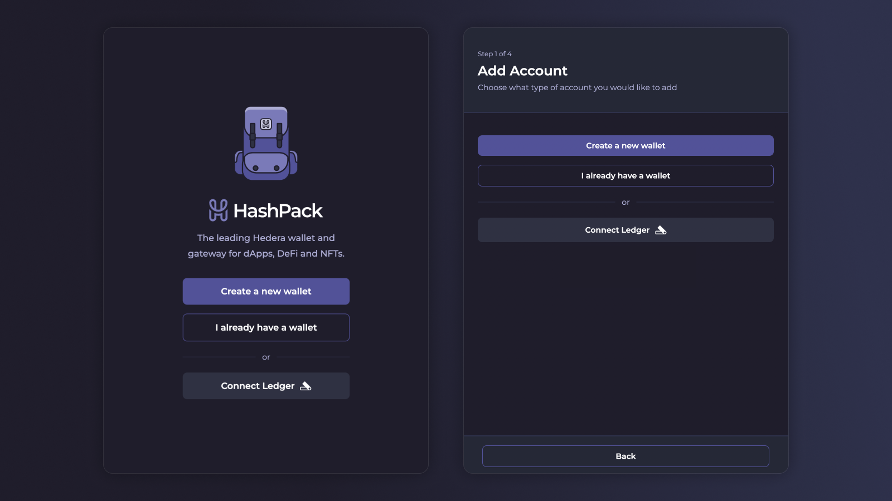Select I already have a wallet on welcome screen
The height and width of the screenshot is (501, 892).
click(x=266, y=327)
